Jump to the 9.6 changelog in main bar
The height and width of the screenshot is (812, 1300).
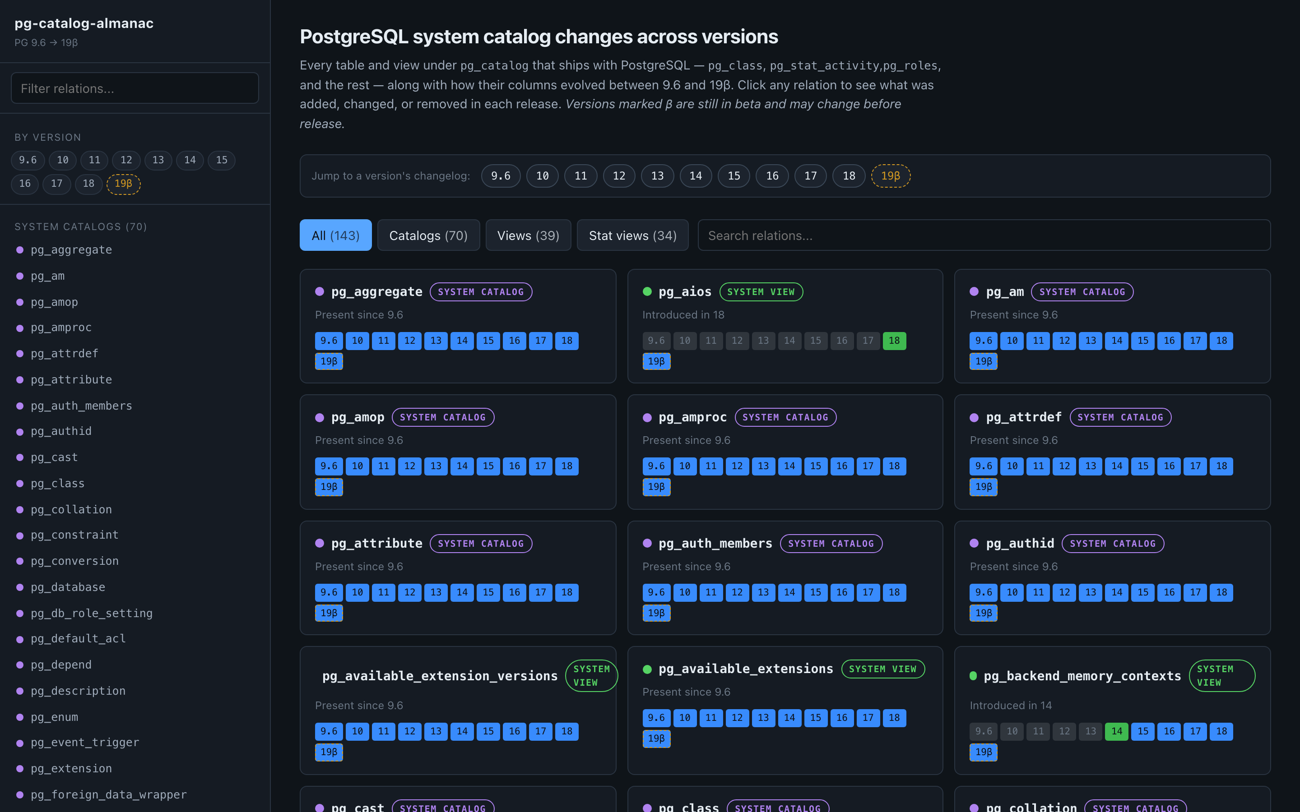[x=501, y=175]
